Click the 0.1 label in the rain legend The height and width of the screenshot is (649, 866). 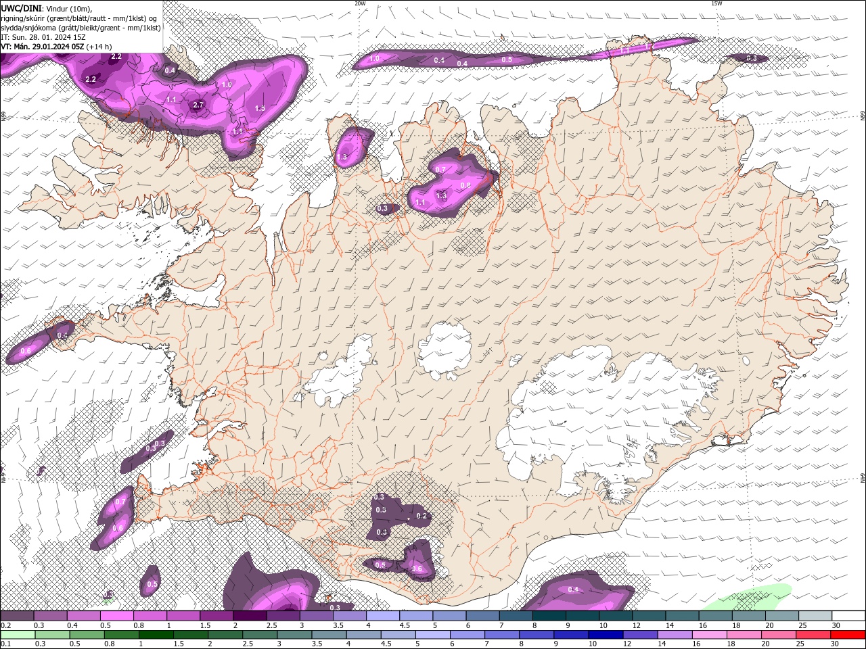(5, 644)
